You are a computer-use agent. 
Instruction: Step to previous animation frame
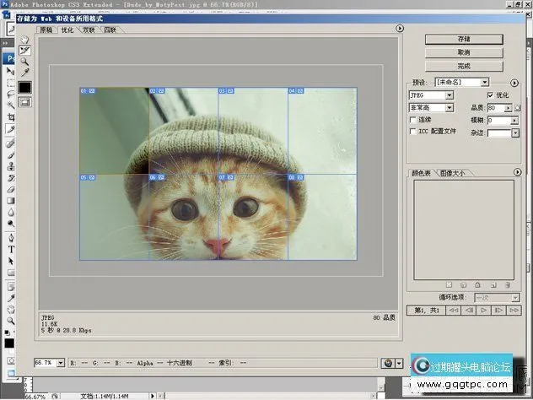point(469,310)
